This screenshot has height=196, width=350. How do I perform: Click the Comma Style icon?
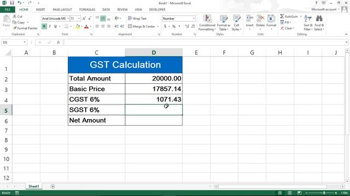[179, 27]
